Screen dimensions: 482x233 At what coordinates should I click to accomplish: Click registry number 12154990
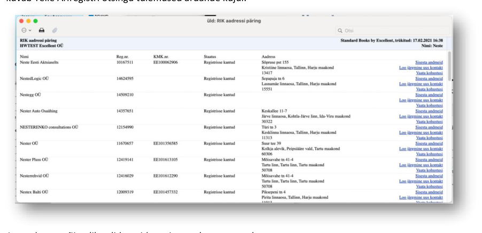[125, 127]
